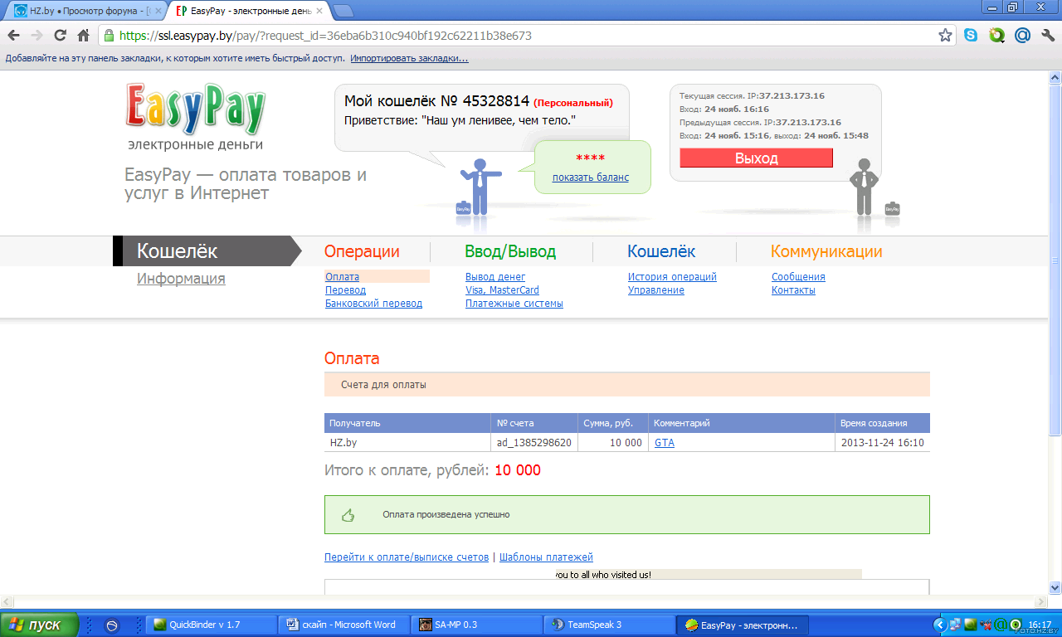Click the EasyPay logo
The image size is (1062, 637).
[x=196, y=108]
